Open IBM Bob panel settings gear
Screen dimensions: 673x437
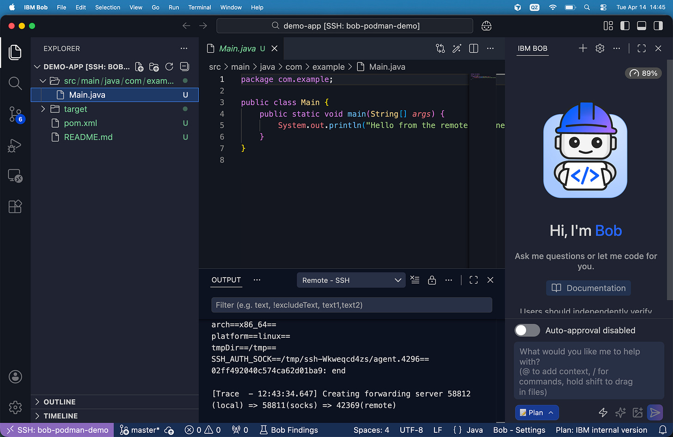[600, 49]
